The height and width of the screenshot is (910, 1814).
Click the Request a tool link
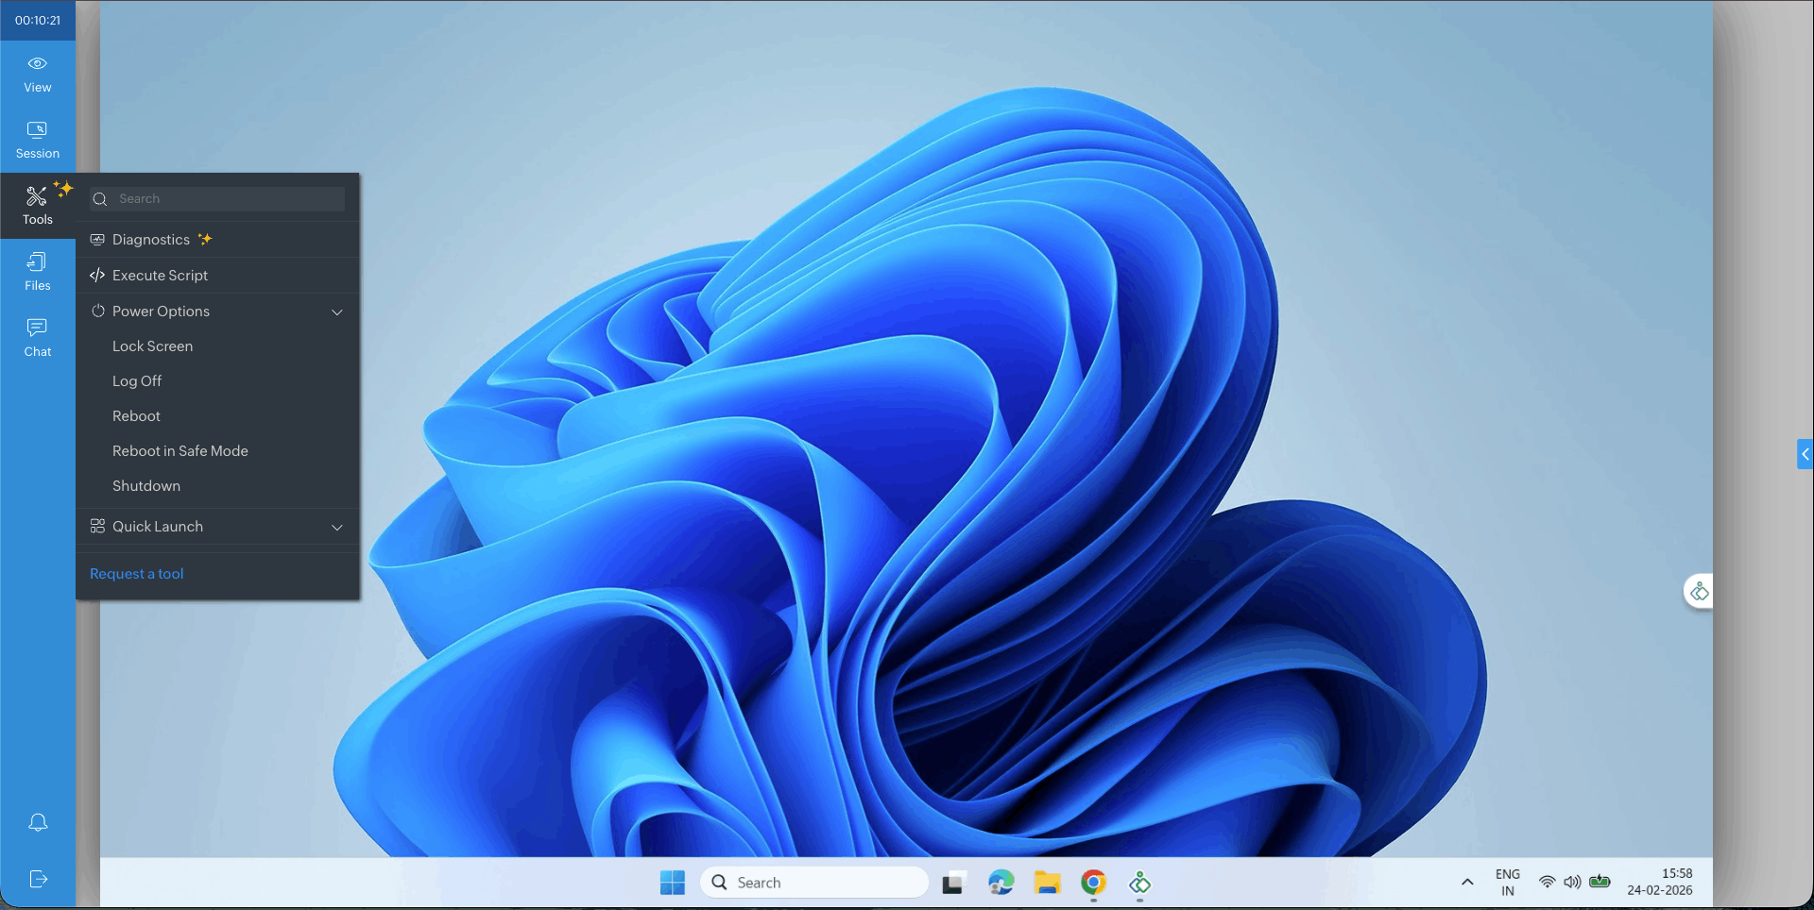pyautogui.click(x=136, y=574)
